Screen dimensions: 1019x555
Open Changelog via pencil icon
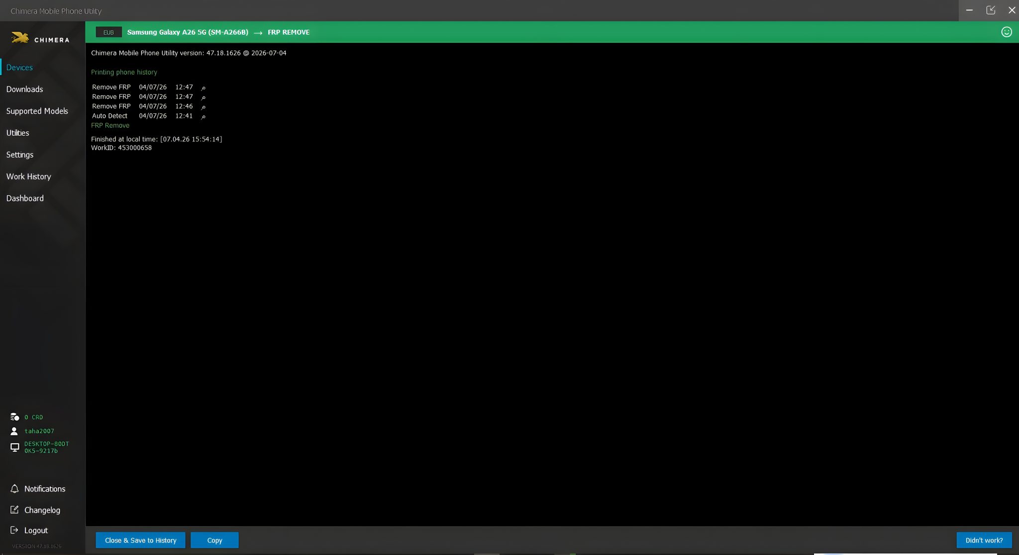coord(14,510)
